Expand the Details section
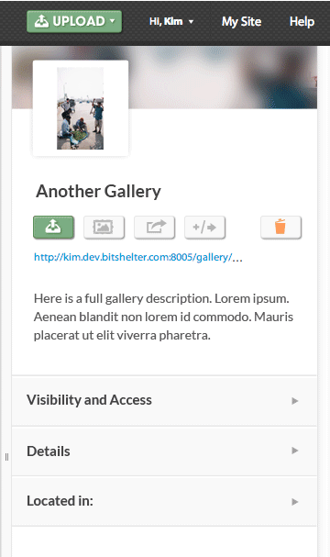This screenshot has height=557, width=330. pyautogui.click(x=164, y=451)
